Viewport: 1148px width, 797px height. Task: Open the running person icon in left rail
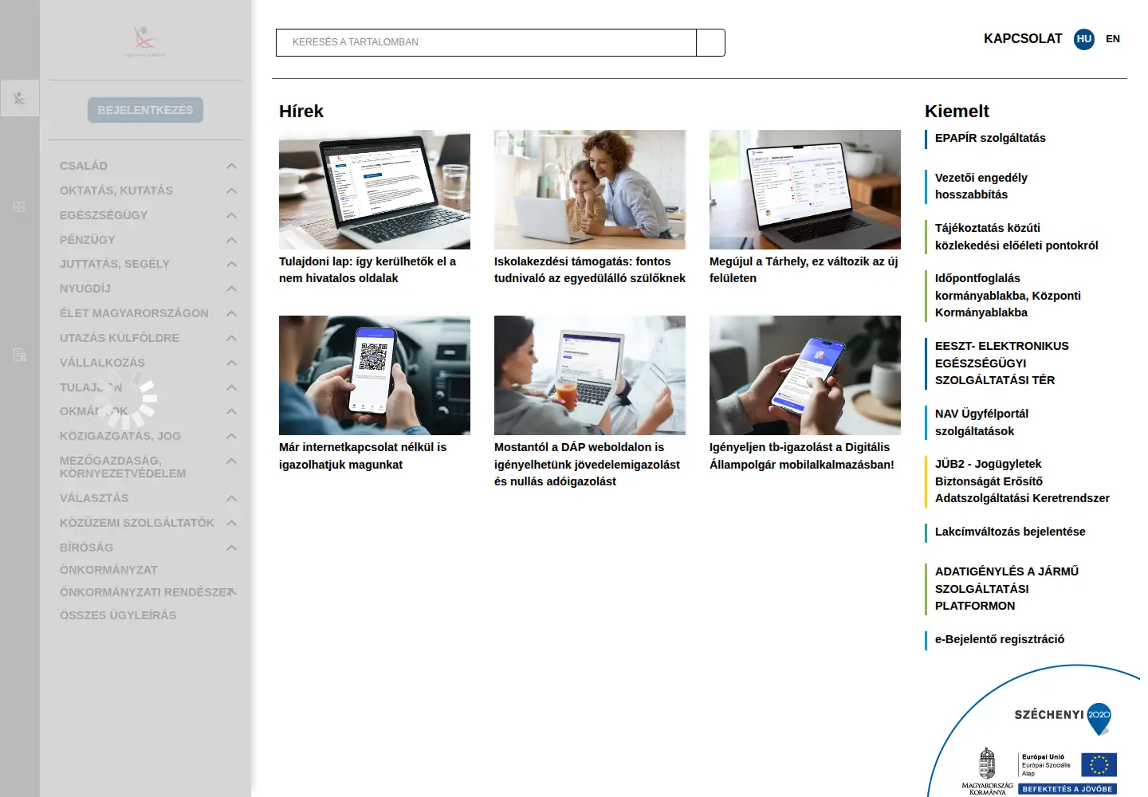click(20, 98)
